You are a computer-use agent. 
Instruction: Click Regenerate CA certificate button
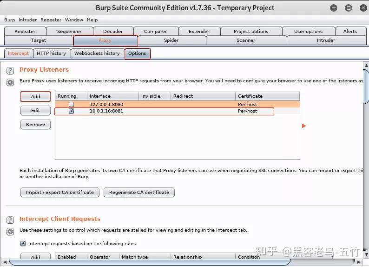point(139,193)
